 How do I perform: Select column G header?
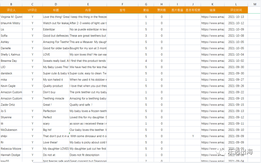tap(146, 4)
